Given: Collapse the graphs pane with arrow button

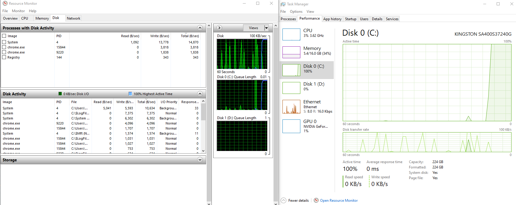Looking at the screenshot, I should pyautogui.click(x=219, y=28).
